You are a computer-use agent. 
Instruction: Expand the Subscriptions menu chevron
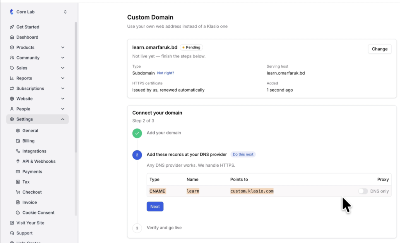coord(63,88)
